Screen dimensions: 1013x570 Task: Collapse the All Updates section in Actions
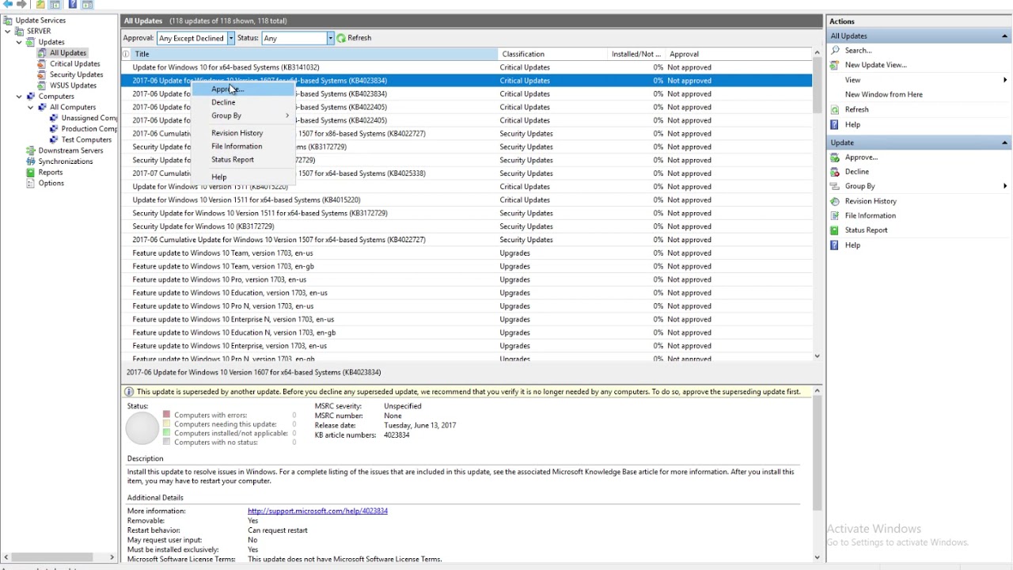[1005, 36]
